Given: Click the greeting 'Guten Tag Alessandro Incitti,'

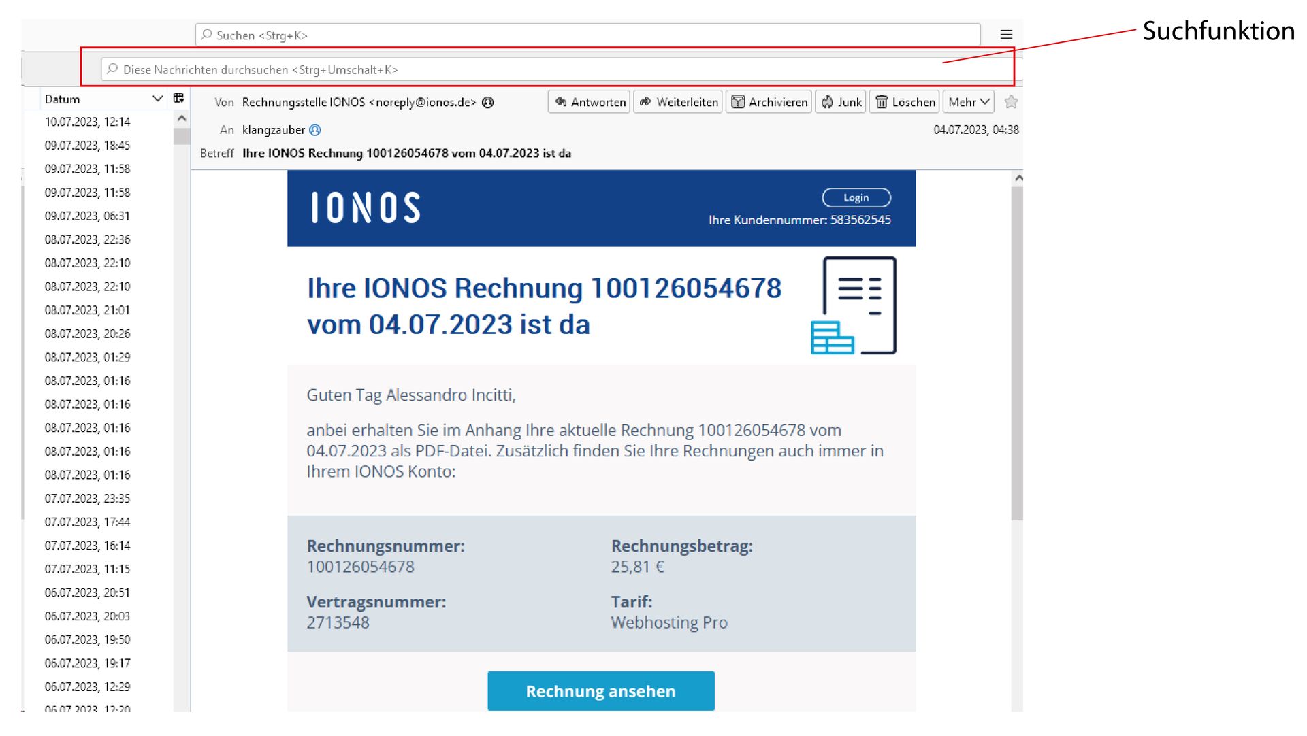Looking at the screenshot, I should coord(411,395).
